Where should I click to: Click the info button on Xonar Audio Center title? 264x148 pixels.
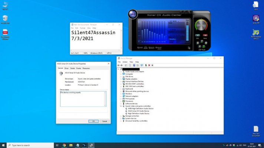pyautogui.click(x=181, y=12)
